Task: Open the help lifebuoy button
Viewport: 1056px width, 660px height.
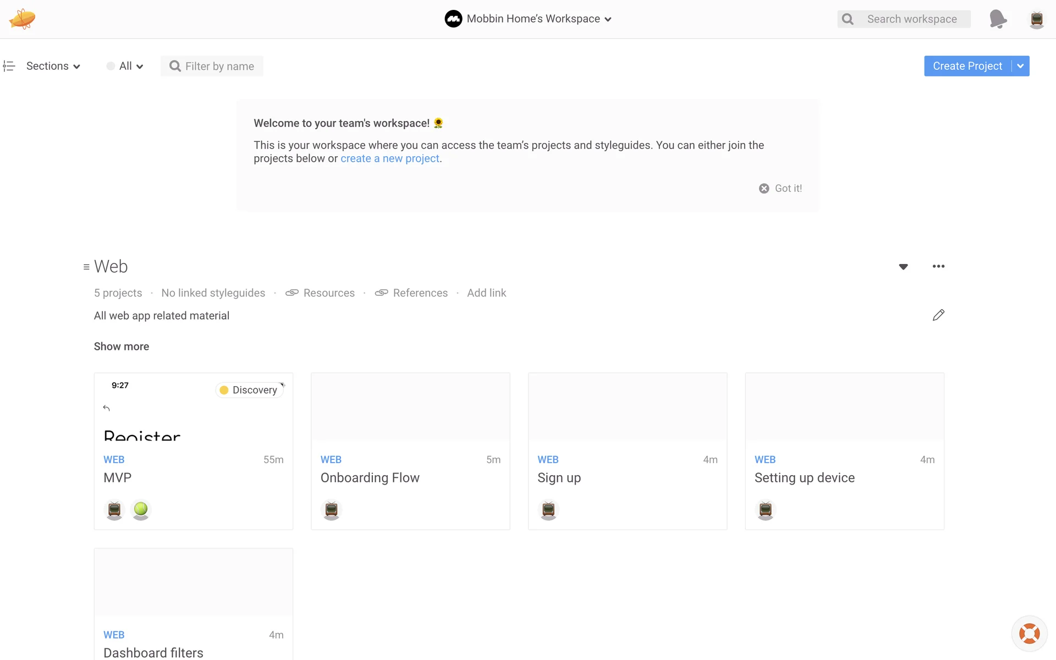Action: click(1029, 633)
